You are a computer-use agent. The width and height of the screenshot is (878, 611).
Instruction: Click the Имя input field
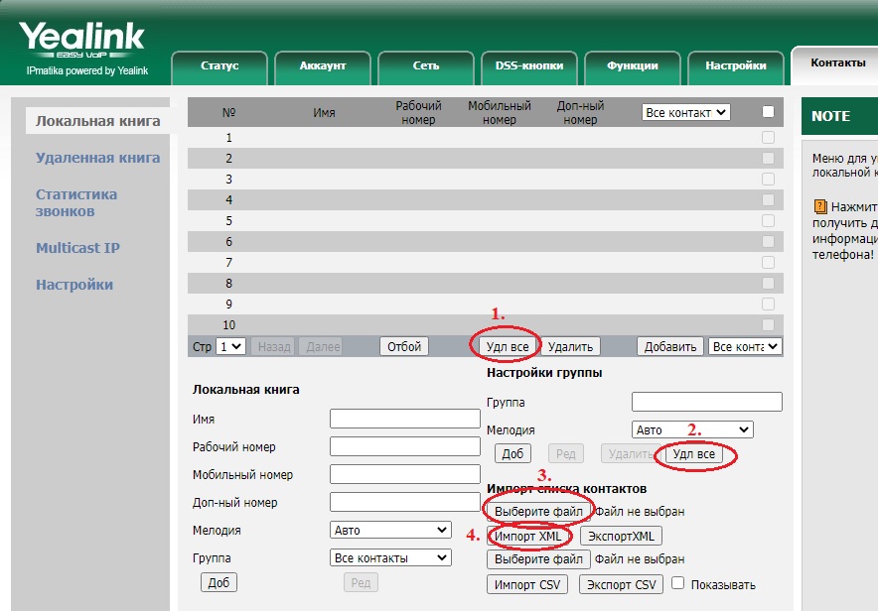404,419
